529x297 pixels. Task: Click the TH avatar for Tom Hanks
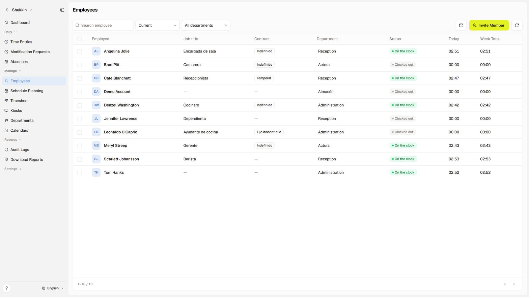point(96,172)
